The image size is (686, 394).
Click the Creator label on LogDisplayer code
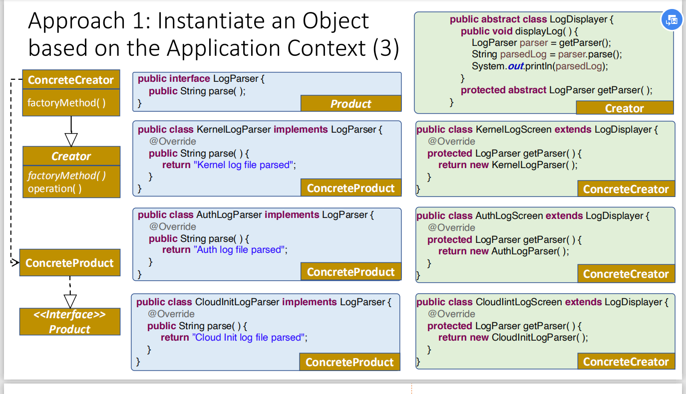[x=625, y=108]
